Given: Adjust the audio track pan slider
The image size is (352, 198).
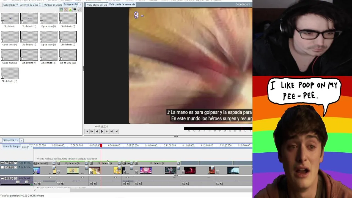Looking at the screenshot, I should (x=26, y=182).
